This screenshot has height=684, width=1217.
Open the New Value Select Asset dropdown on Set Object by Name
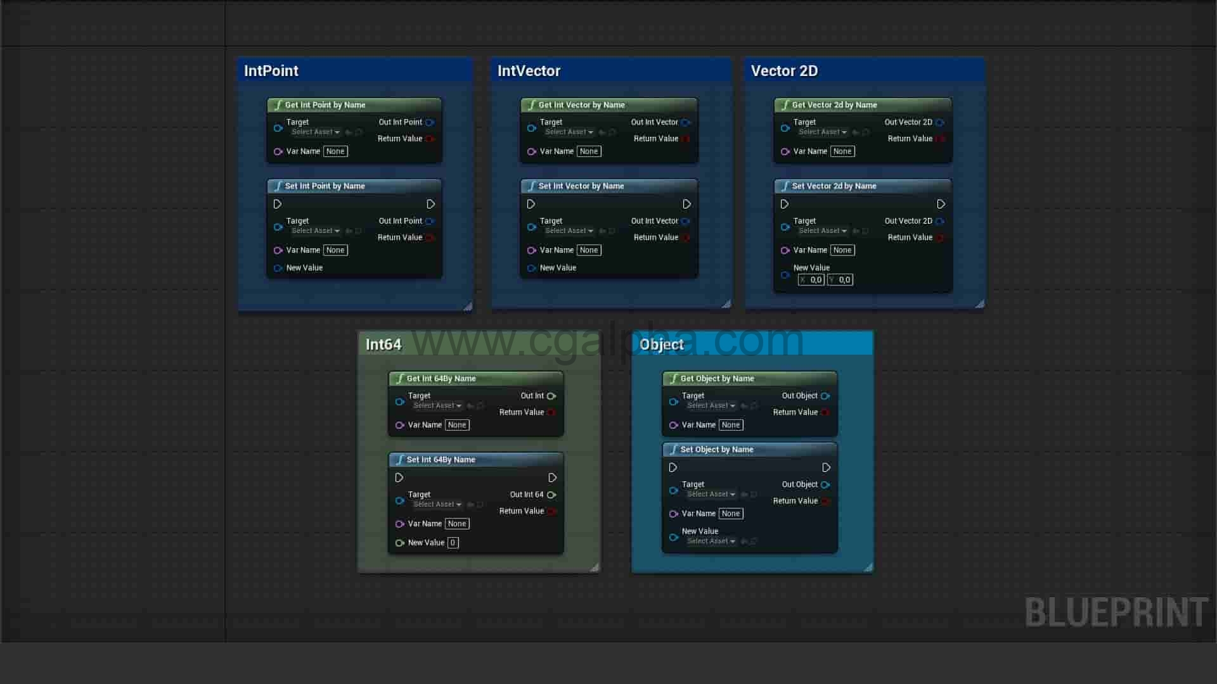711,541
